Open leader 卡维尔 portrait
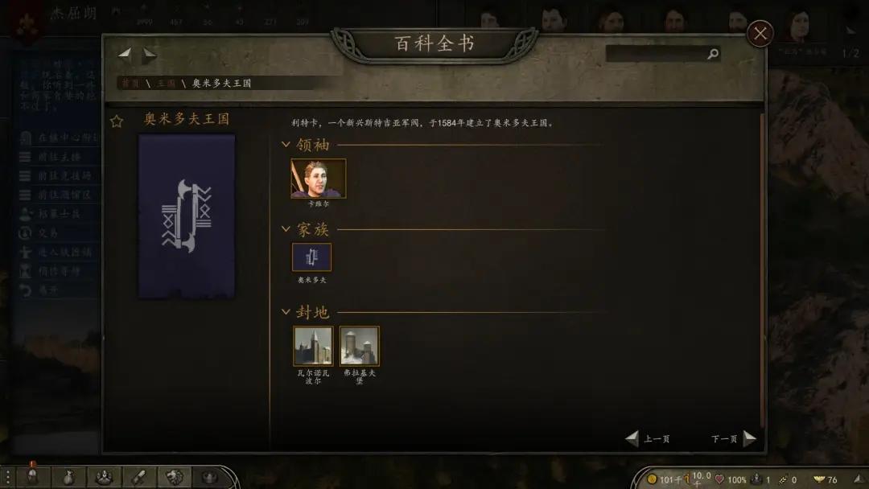The image size is (869, 489). (x=318, y=179)
